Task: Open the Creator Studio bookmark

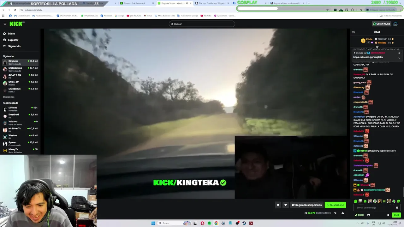Action: (22, 16)
